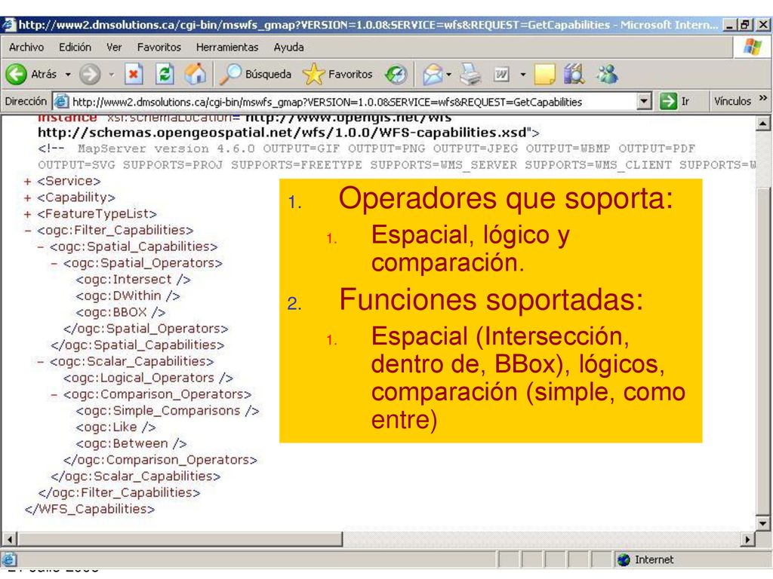
Task: Open the History clock icon
Action: [396, 75]
